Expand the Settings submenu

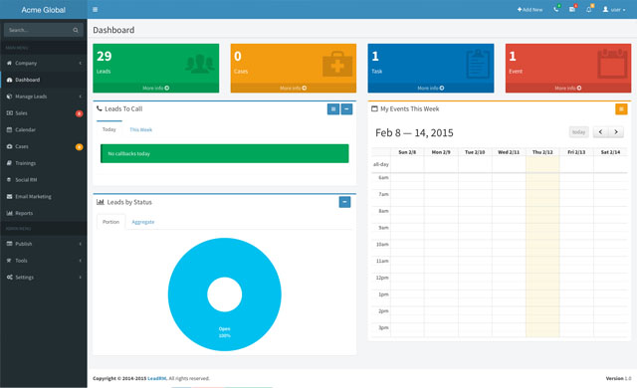pos(80,277)
